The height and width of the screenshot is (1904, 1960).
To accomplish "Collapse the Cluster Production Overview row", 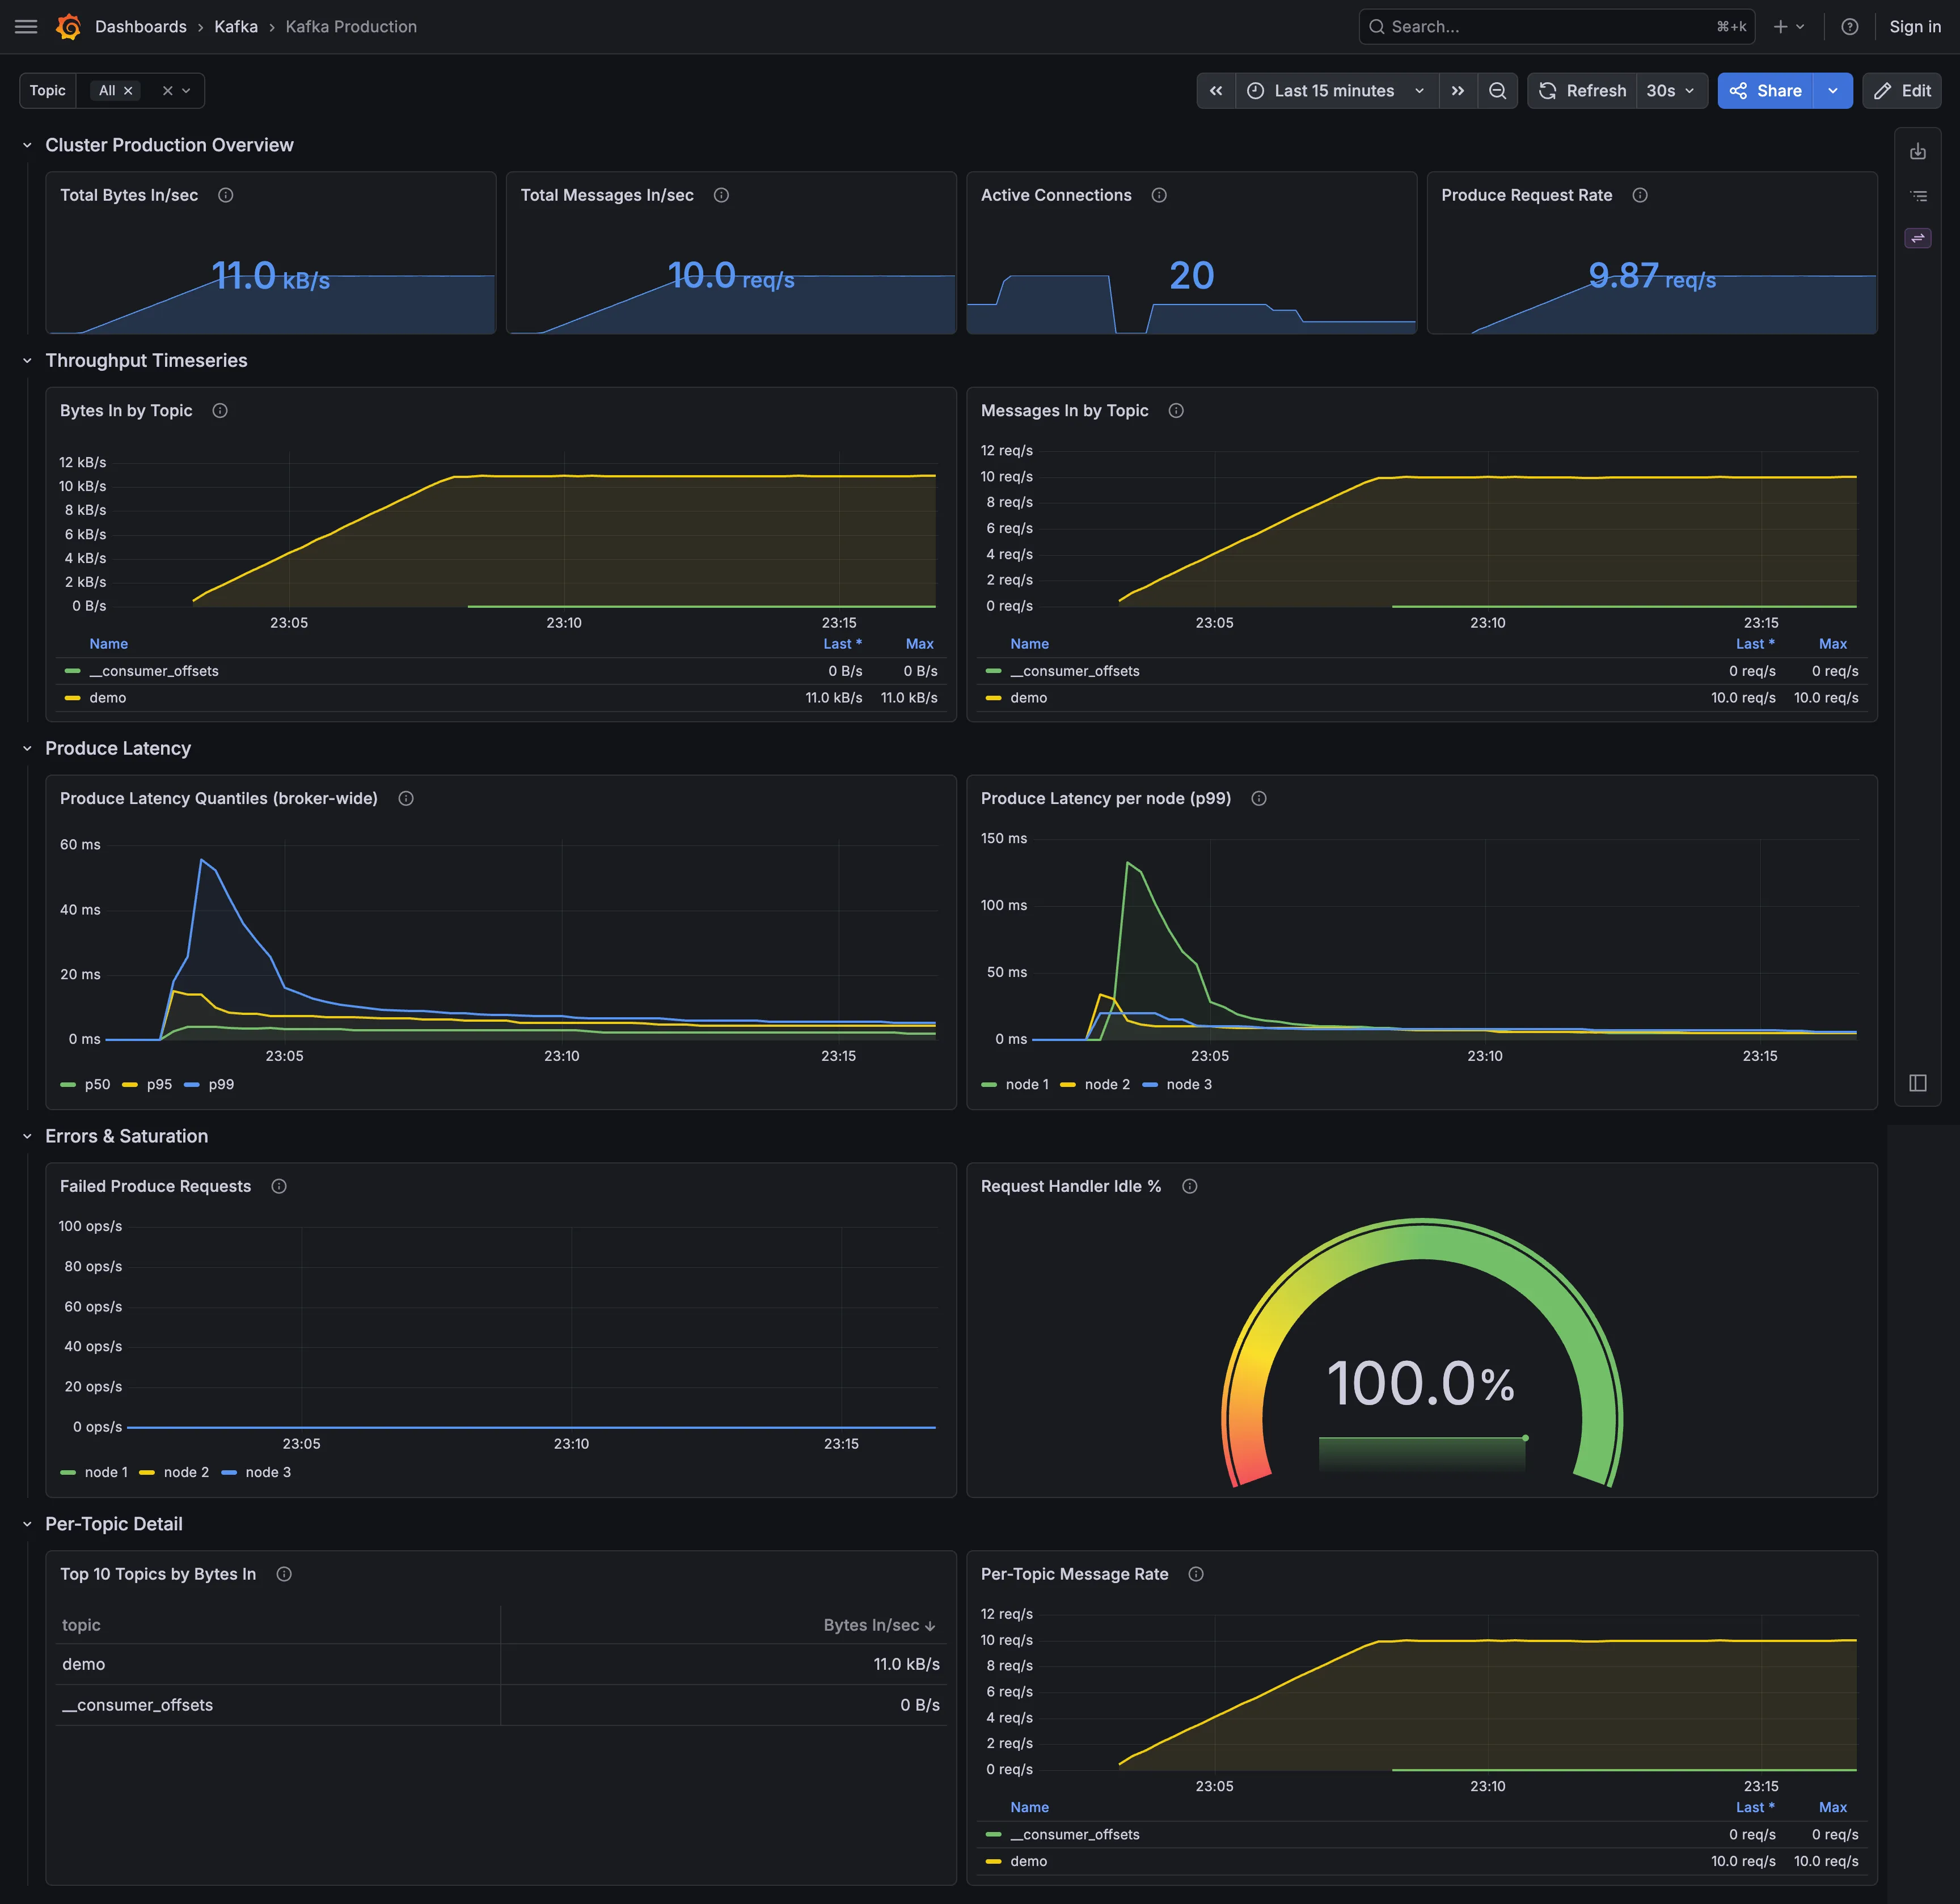I will 27,146.
